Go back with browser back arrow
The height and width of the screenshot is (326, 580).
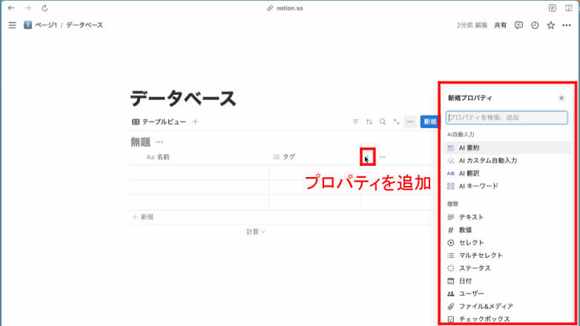[11, 7]
